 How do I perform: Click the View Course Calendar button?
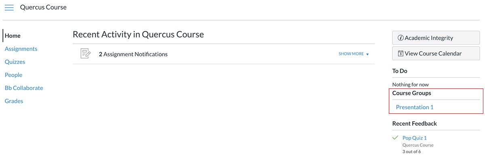436,53
